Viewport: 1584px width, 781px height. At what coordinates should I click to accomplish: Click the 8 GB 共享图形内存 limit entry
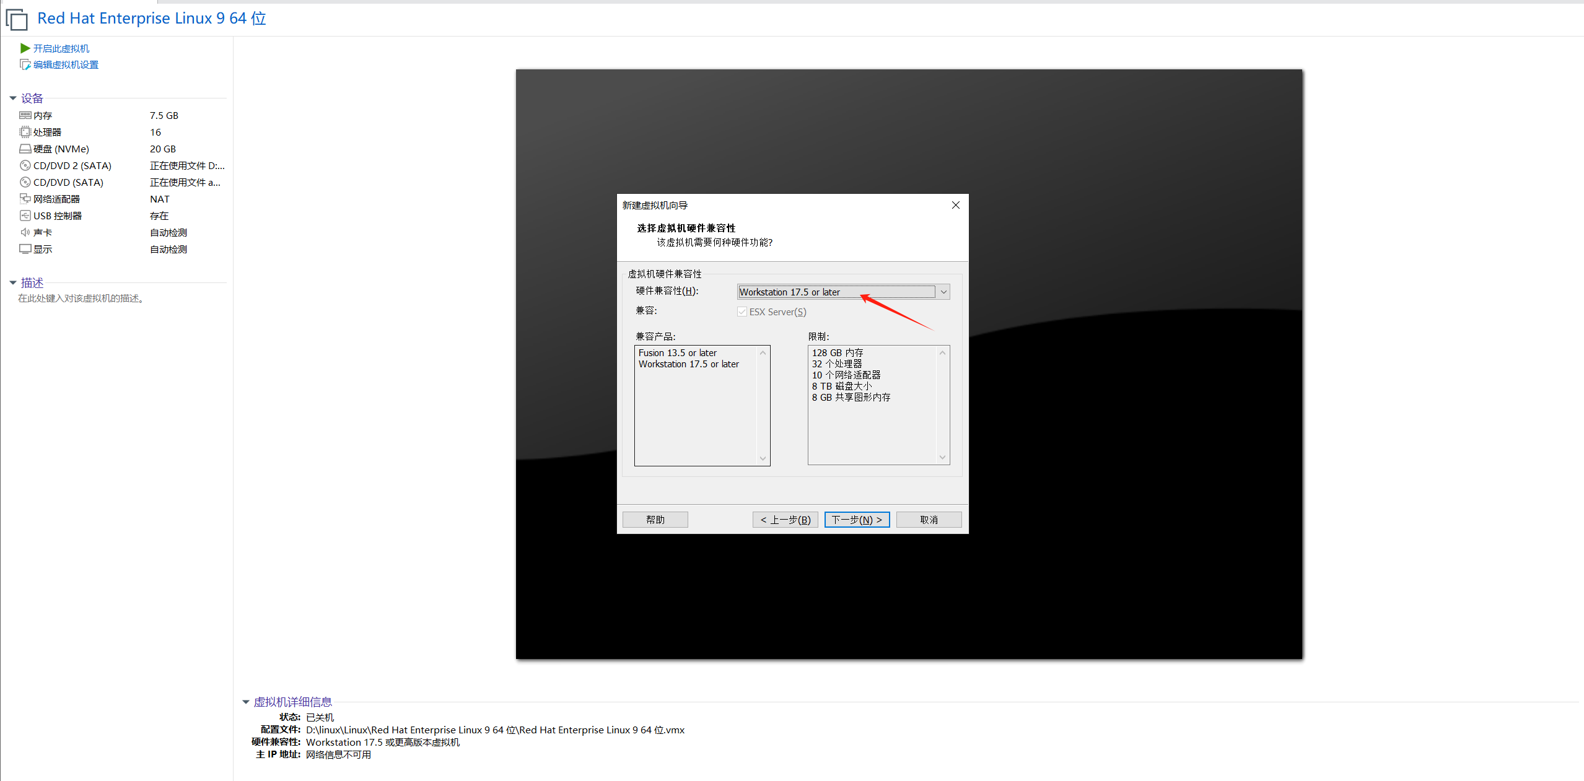pos(851,398)
